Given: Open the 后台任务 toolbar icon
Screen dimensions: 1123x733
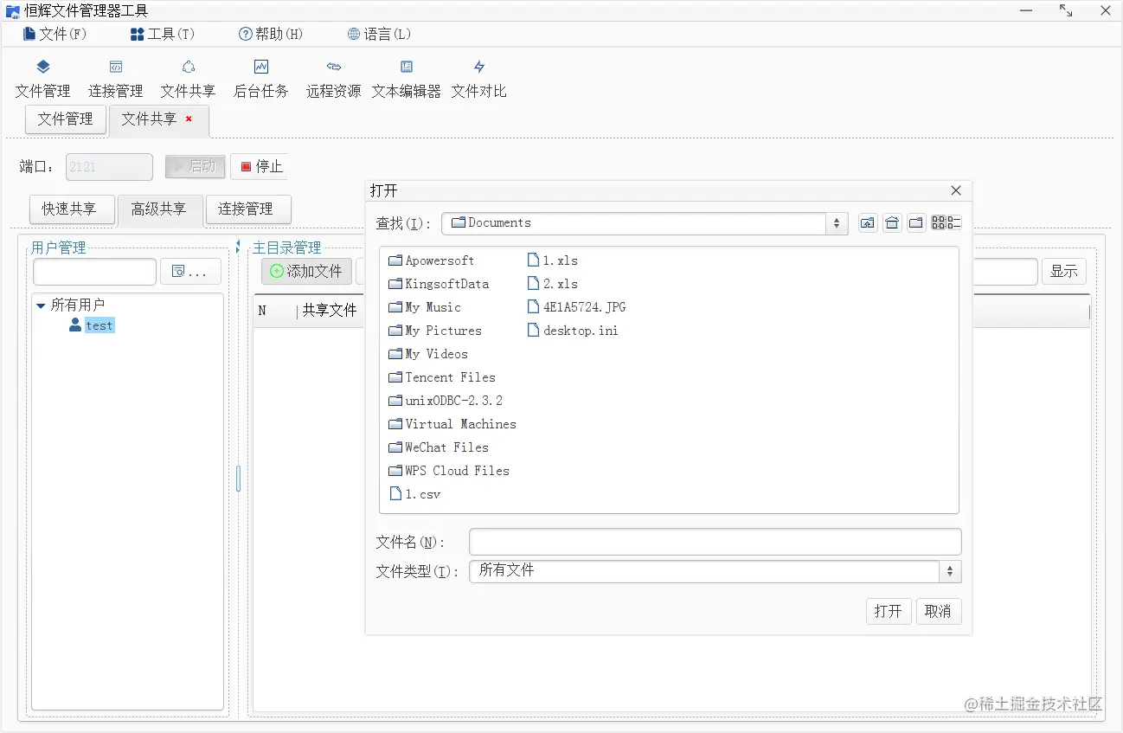Looking at the screenshot, I should point(261,79).
